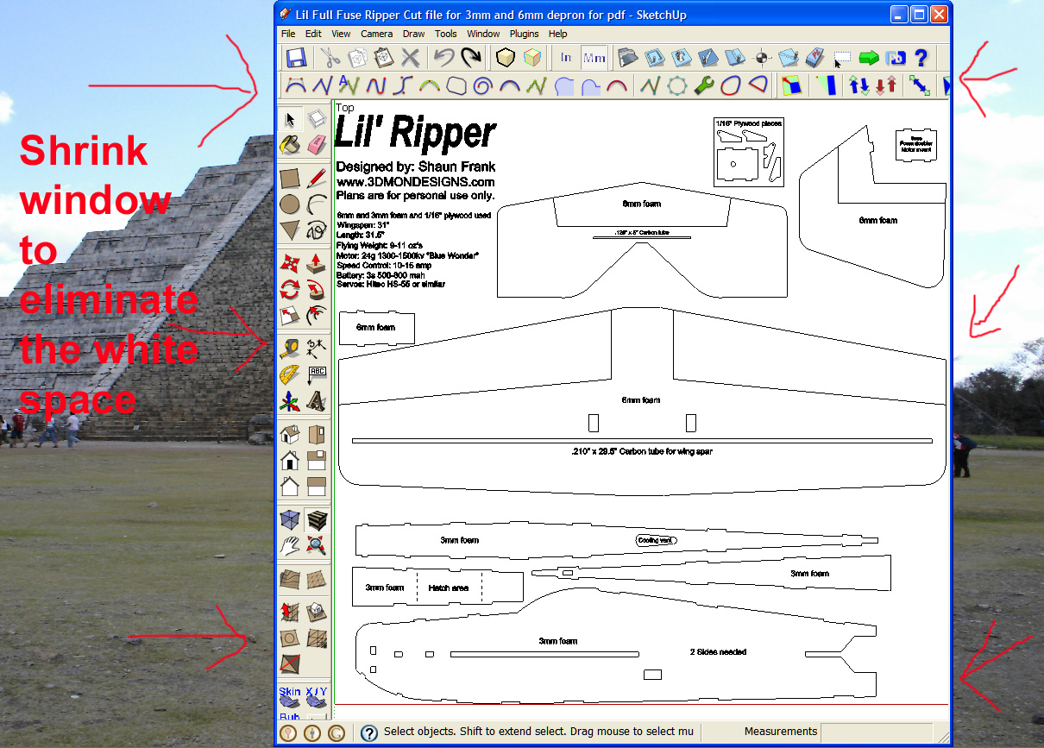Screen dimensions: 1044x748
Task: Choose the Push/Pull tool
Action: 317,263
